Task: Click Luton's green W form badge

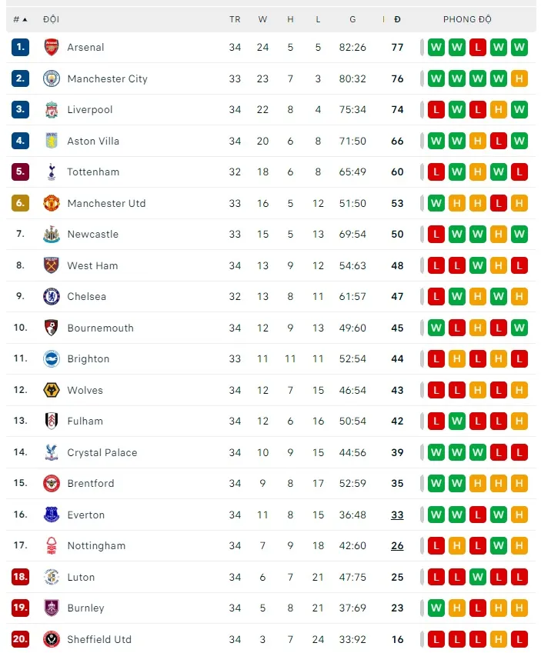Action: point(478,577)
